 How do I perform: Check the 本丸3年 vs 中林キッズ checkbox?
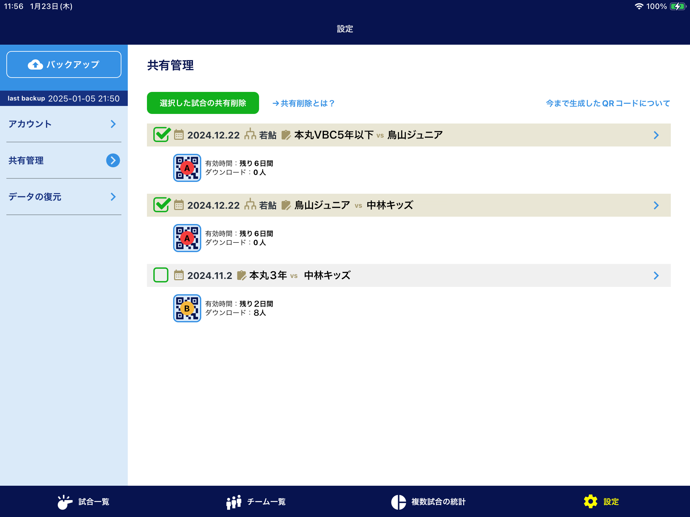pos(161,275)
